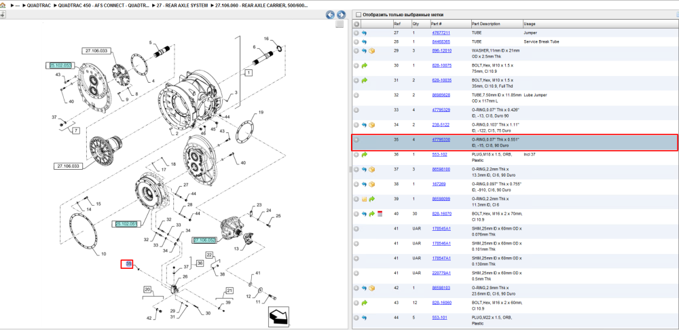Go to next diagram with right arrow
This screenshot has height=330, width=679.
341,15
